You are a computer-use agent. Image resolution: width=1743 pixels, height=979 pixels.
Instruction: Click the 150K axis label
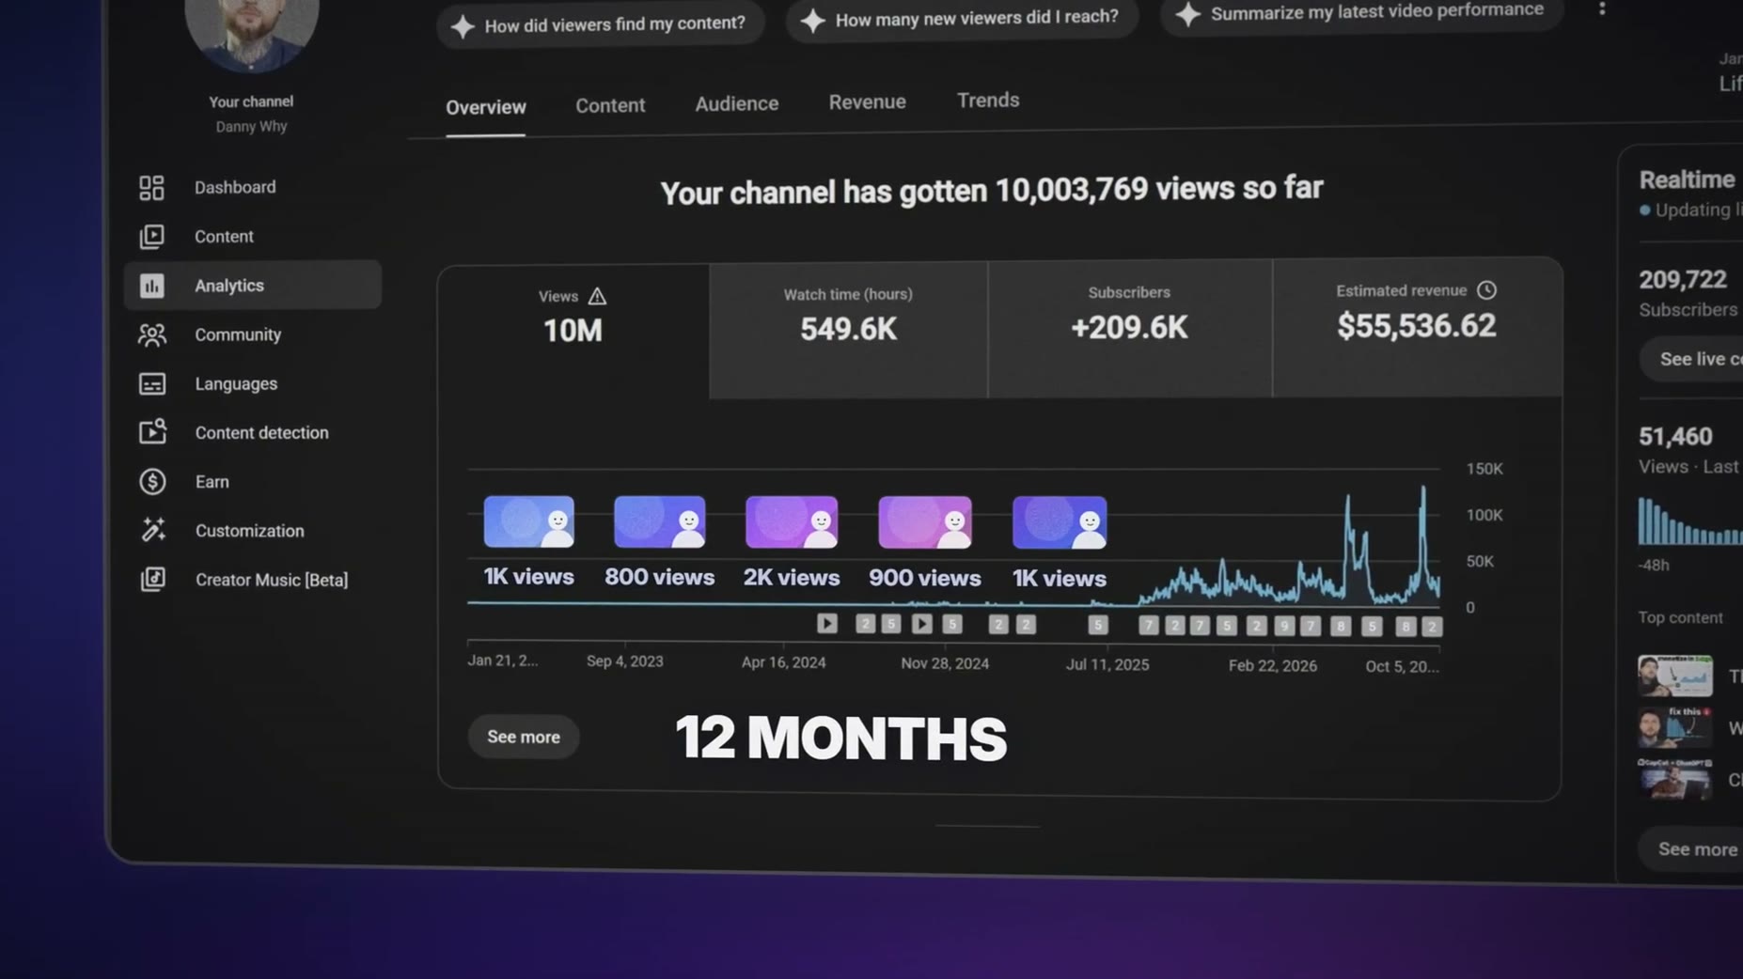pyautogui.click(x=1484, y=469)
